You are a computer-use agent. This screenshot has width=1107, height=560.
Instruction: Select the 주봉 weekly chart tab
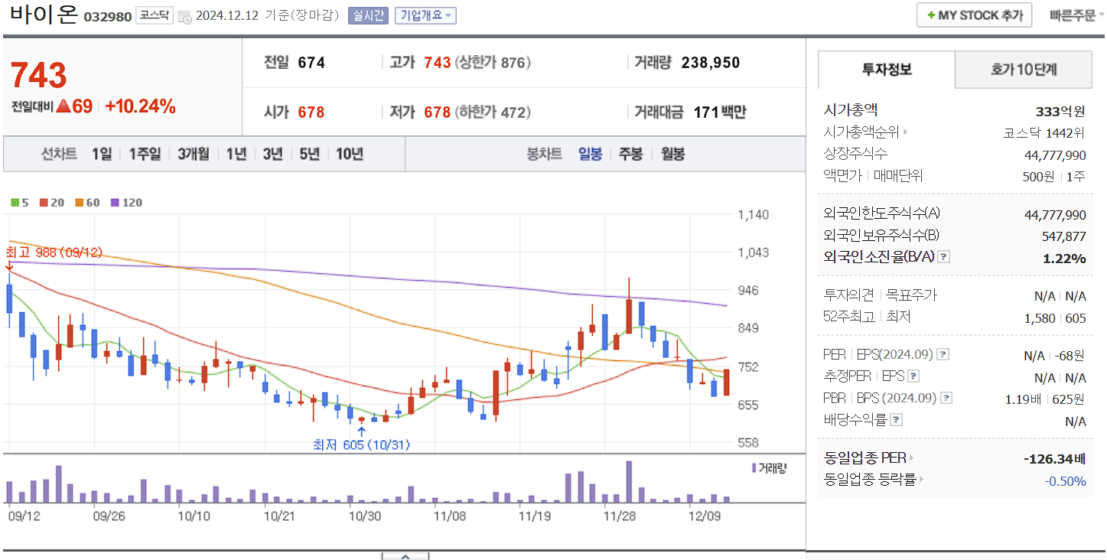[630, 155]
